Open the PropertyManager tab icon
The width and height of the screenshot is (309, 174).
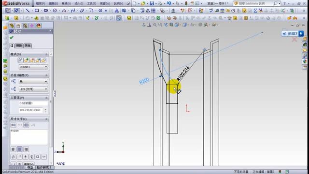tap(18, 26)
